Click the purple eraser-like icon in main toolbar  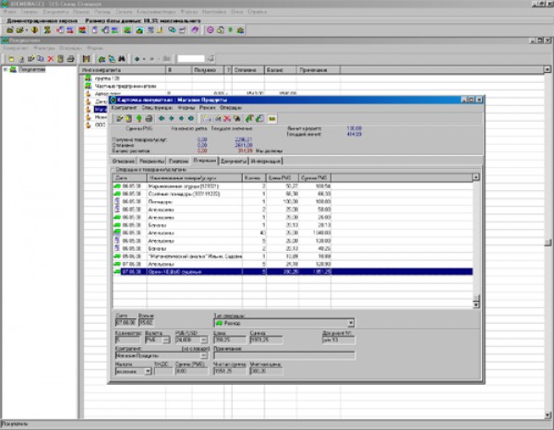pyautogui.click(x=195, y=30)
